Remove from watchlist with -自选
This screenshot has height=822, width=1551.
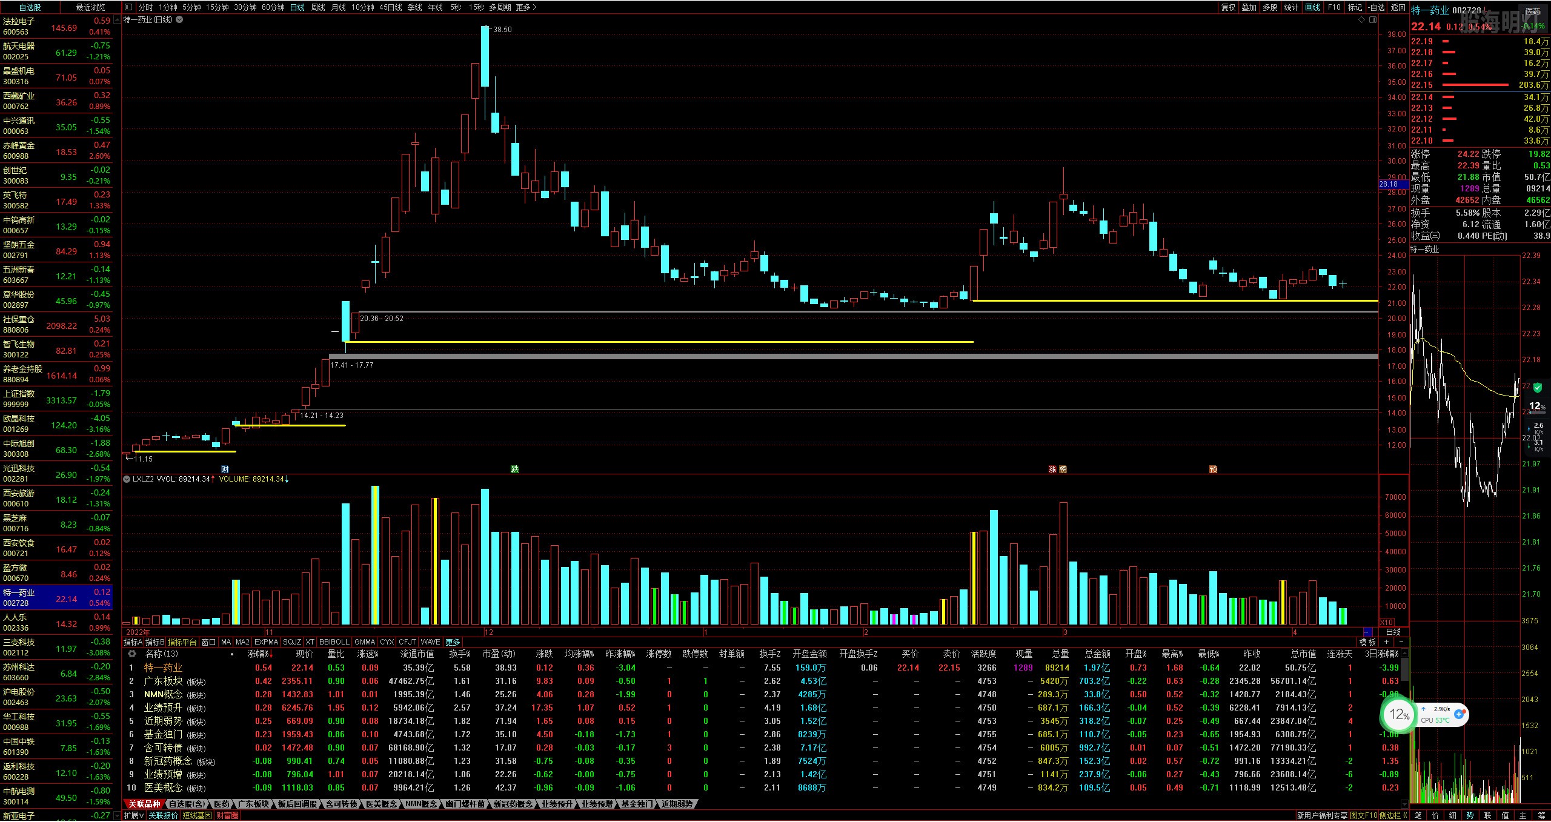(x=1376, y=7)
